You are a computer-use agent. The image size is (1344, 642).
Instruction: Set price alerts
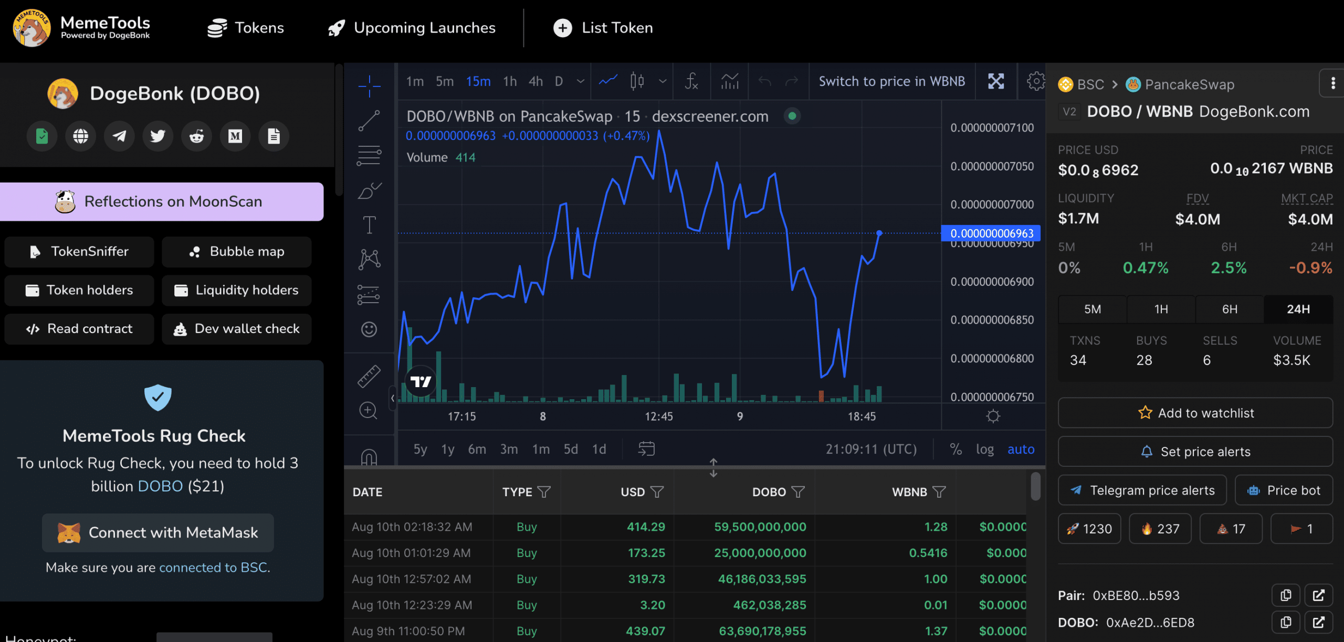coord(1195,452)
